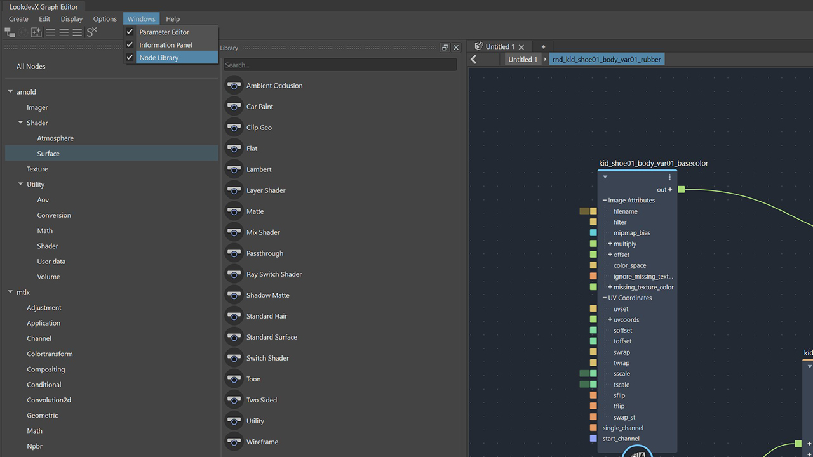The width and height of the screenshot is (813, 457).
Task: Click the Untitled 1 breadcrumb
Action: point(523,59)
